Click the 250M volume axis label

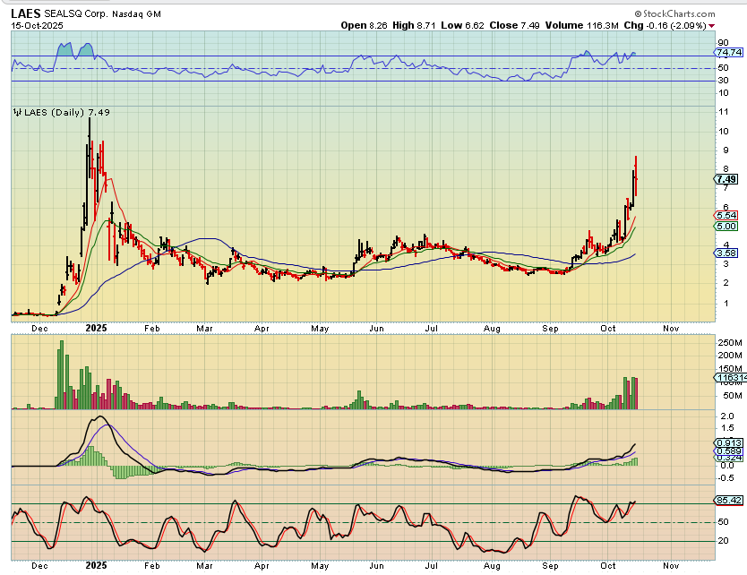click(730, 342)
